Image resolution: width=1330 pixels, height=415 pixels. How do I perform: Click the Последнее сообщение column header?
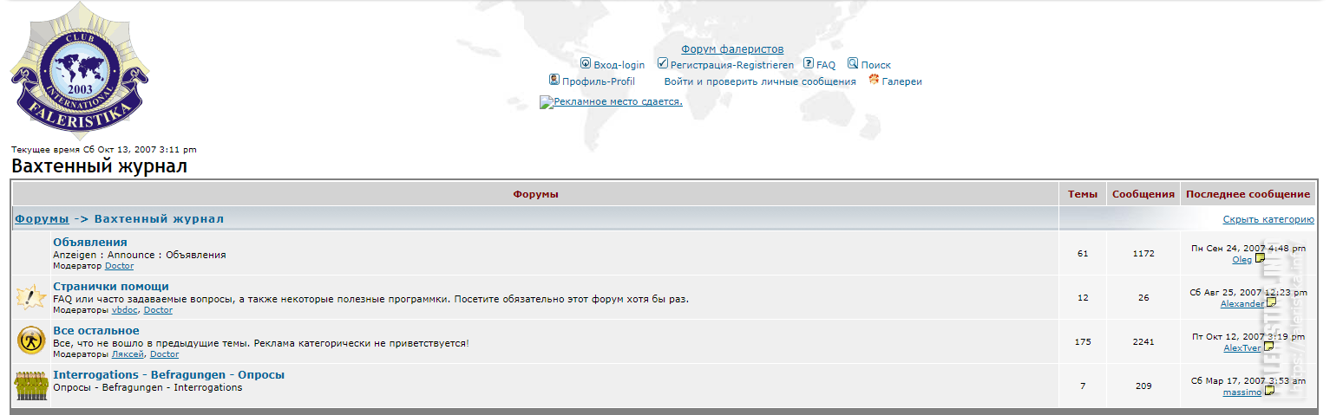pos(1248,194)
